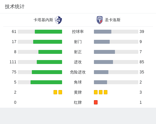Select the 控球率 stat label
156x124 pixels.
[78, 32]
